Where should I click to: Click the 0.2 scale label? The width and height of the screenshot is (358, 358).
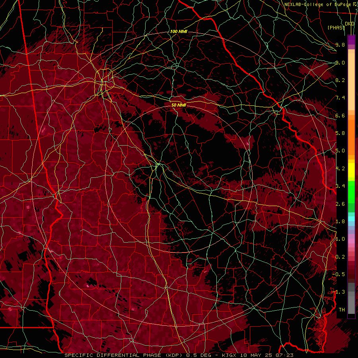coord(340,257)
